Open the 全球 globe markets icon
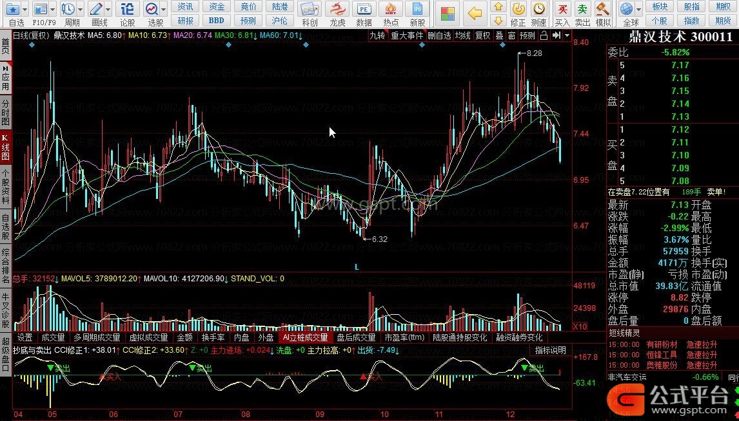 pyautogui.click(x=626, y=9)
